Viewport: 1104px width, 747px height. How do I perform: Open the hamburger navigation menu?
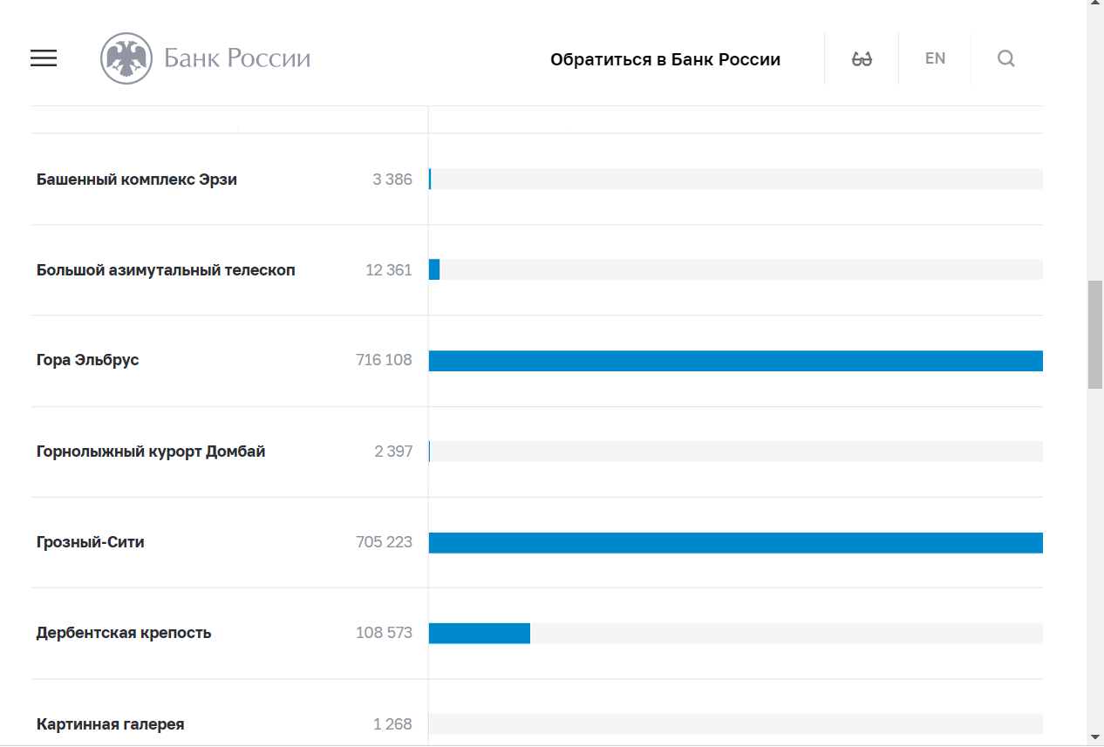coord(44,58)
